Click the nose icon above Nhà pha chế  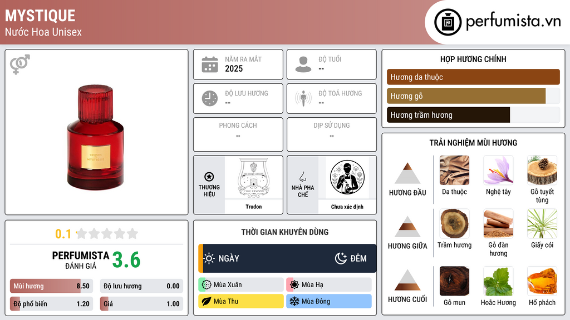coord(302,177)
